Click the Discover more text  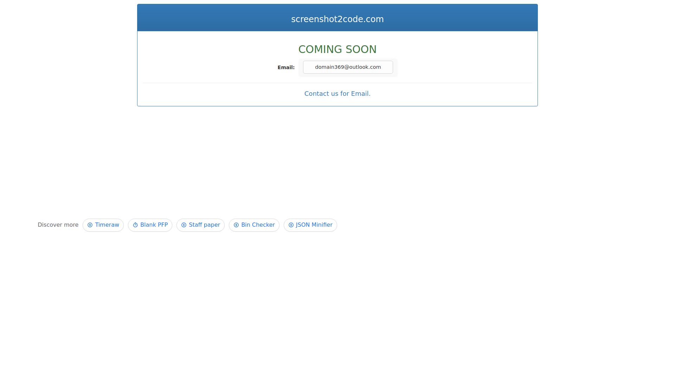click(58, 225)
